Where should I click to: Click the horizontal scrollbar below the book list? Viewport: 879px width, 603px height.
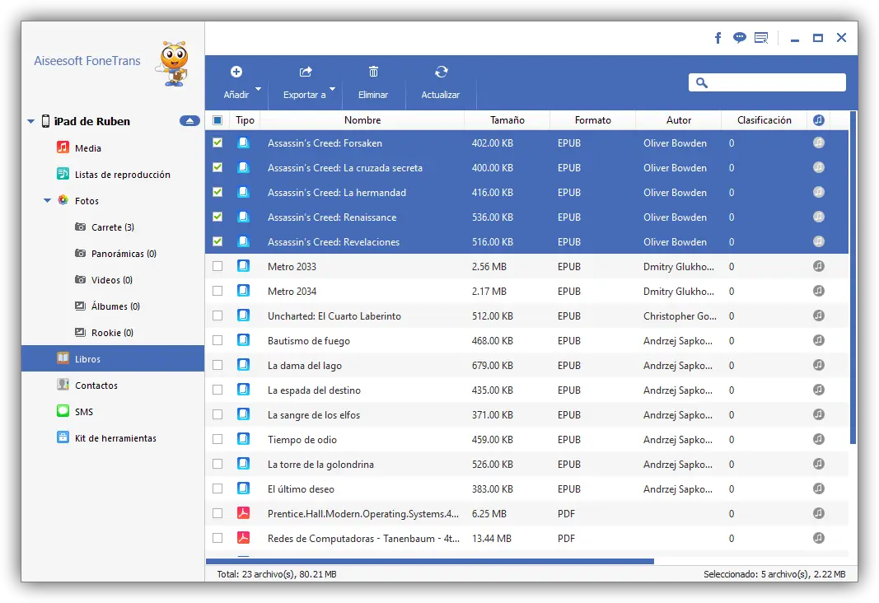tap(430, 561)
